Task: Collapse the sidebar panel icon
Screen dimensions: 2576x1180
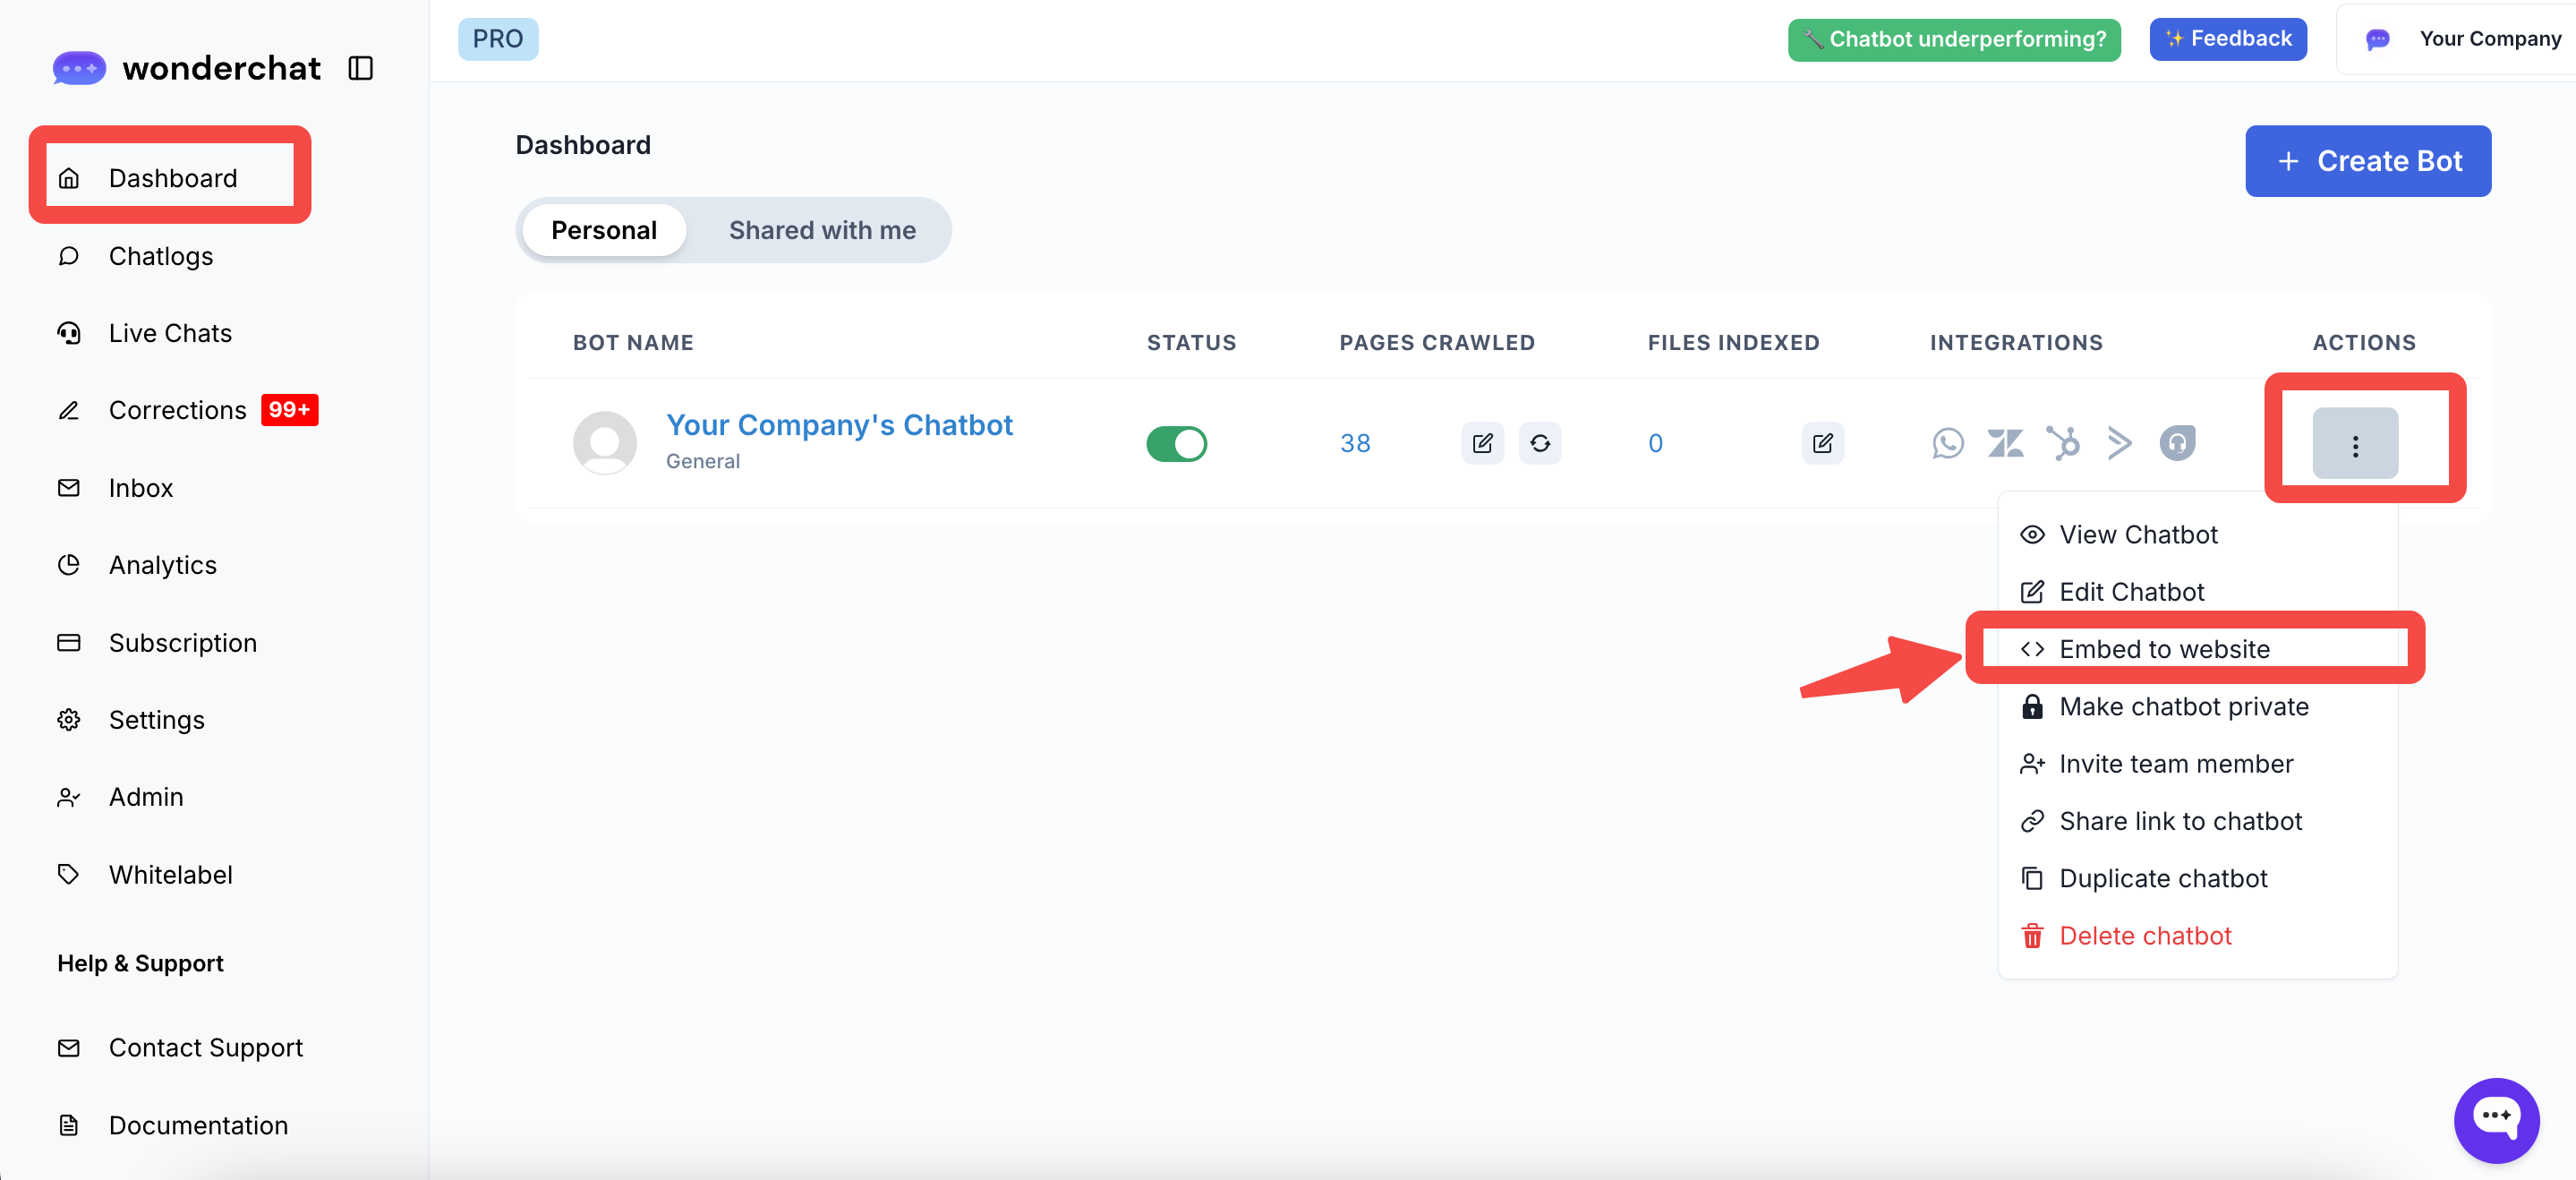Action: tap(360, 68)
